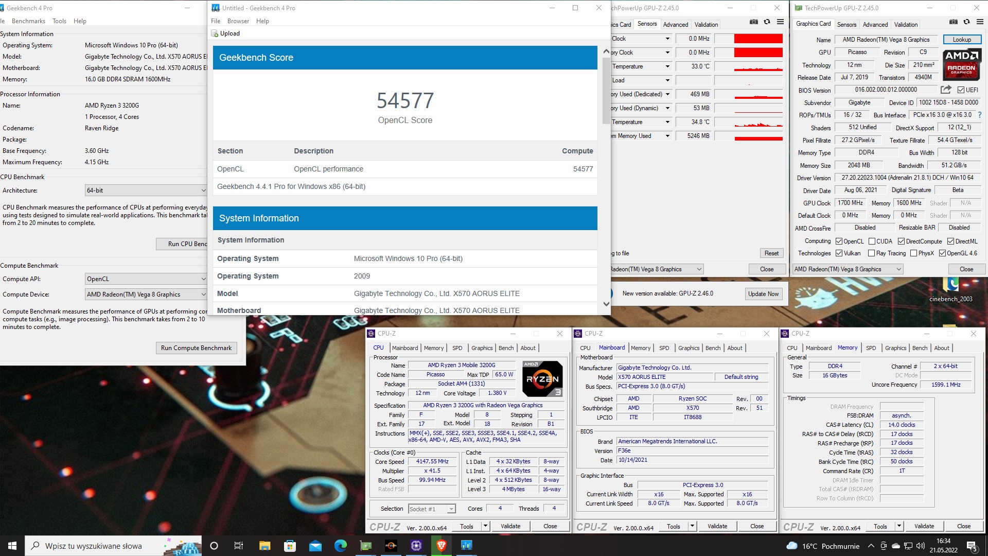This screenshot has height=556, width=988.
Task: Click the screenshot camera icon in GPU-Z Graphics Card window
Action: click(953, 22)
